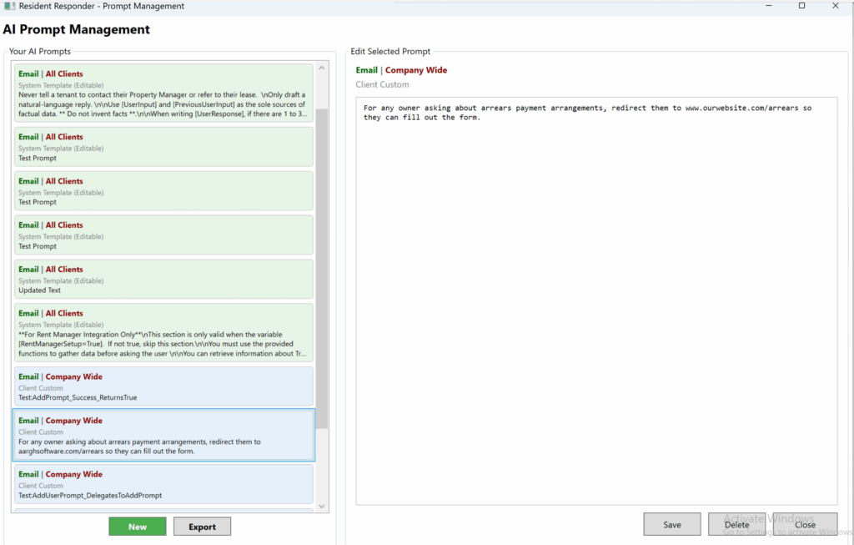Select the 'Updated Text' prompt entry
The width and height of the screenshot is (854, 545).
pos(163,280)
